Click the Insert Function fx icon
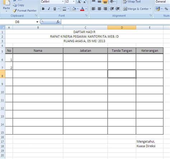 58,22
